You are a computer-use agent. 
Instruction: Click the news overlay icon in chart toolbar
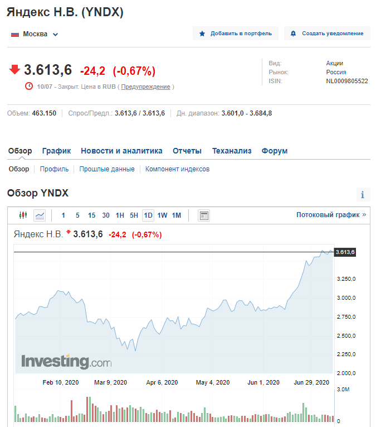click(x=204, y=215)
